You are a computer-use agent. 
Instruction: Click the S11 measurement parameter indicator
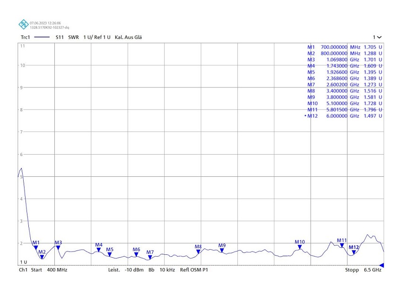click(x=60, y=36)
